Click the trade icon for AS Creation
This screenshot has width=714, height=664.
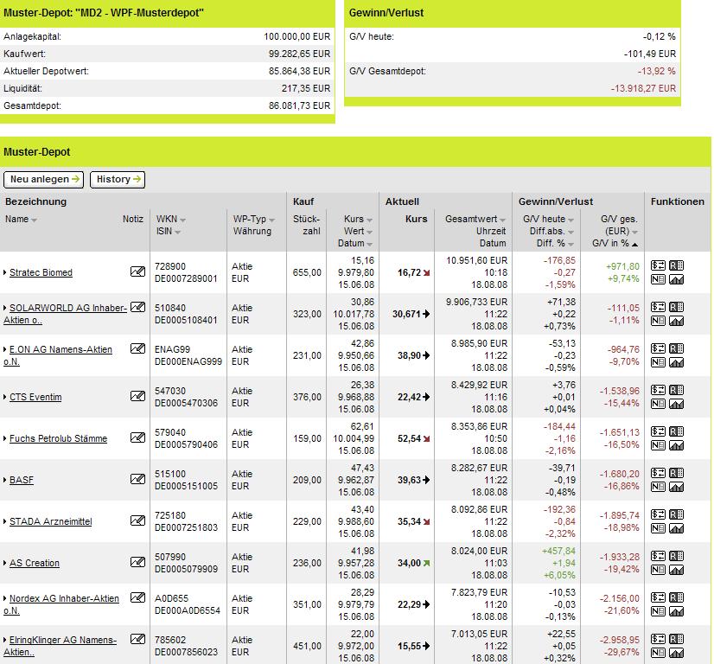click(x=658, y=556)
